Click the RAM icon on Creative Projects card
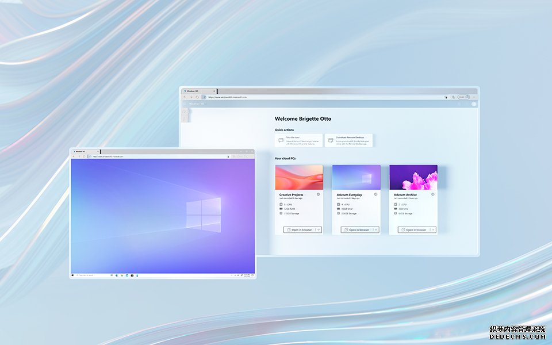The height and width of the screenshot is (345, 552). pyautogui.click(x=282, y=208)
